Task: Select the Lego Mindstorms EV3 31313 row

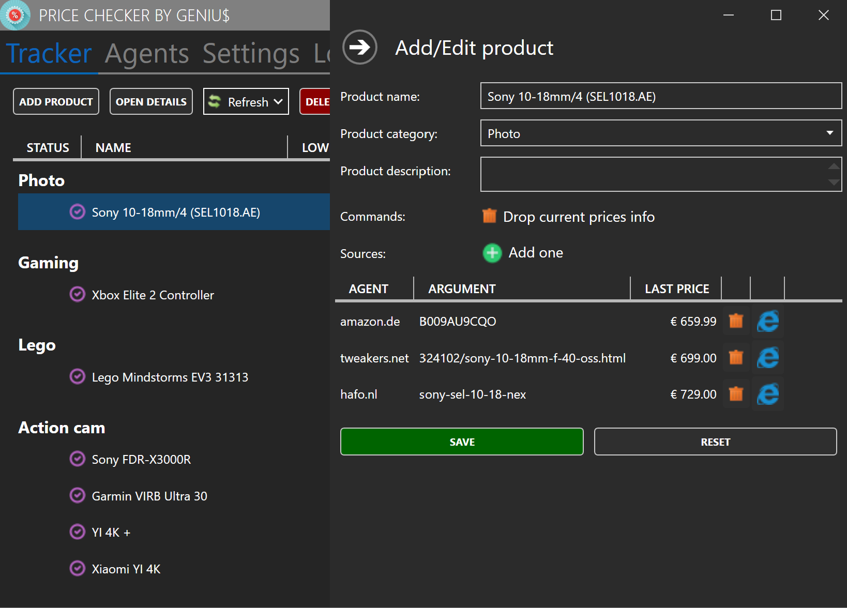Action: point(174,376)
